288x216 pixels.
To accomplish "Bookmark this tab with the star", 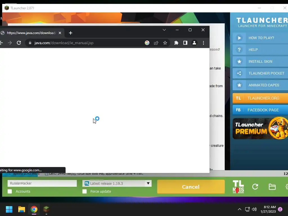I will click(165, 43).
